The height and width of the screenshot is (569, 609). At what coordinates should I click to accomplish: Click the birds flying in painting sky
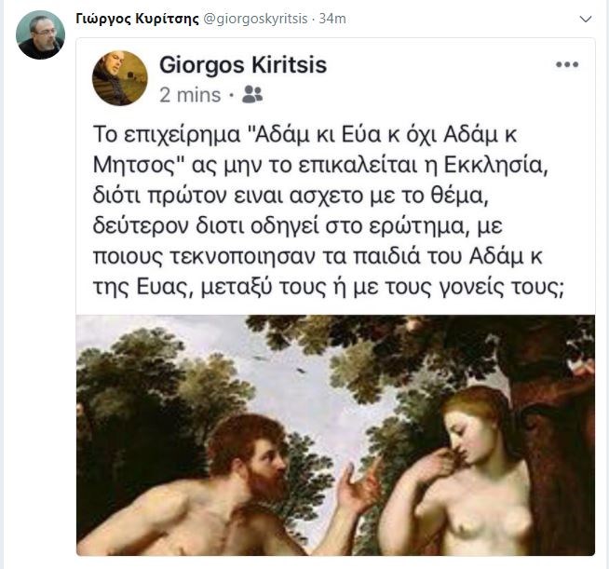coord(279,365)
